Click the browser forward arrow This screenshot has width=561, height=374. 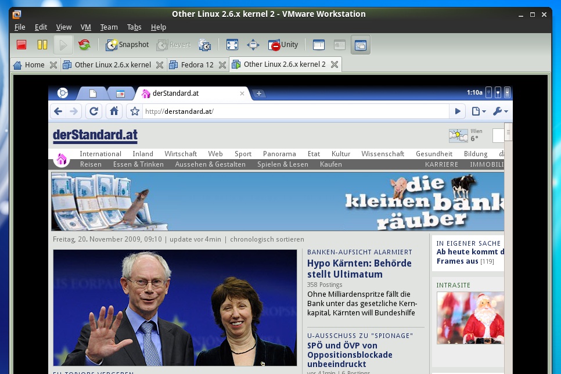click(74, 112)
